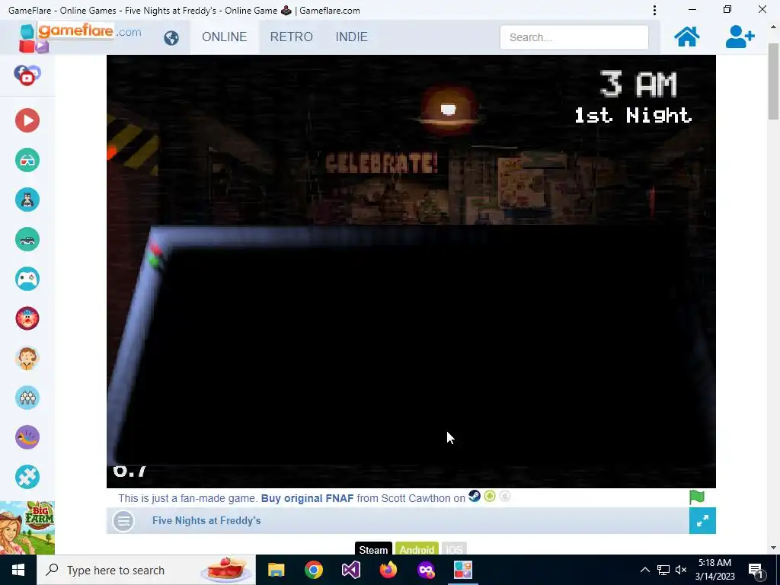Open the Steam store round icon
Viewport: 780px width, 585px height.
pos(475,497)
